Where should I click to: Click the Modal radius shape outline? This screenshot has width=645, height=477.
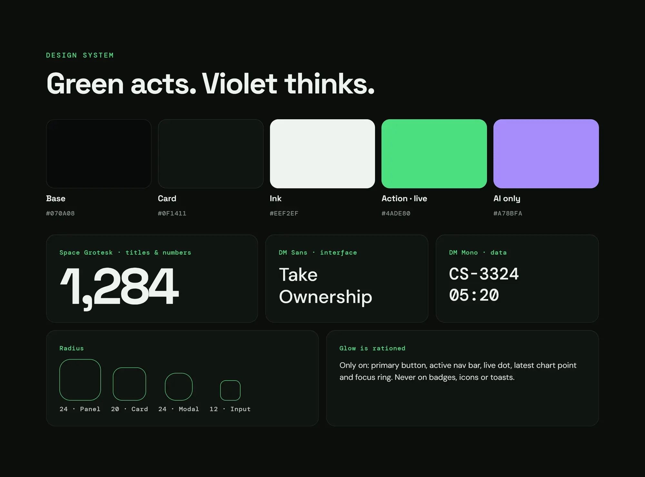coord(179,387)
